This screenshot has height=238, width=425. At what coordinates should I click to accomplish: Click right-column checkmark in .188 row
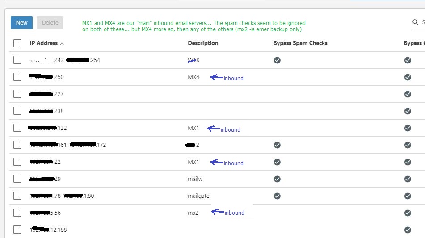(x=408, y=230)
